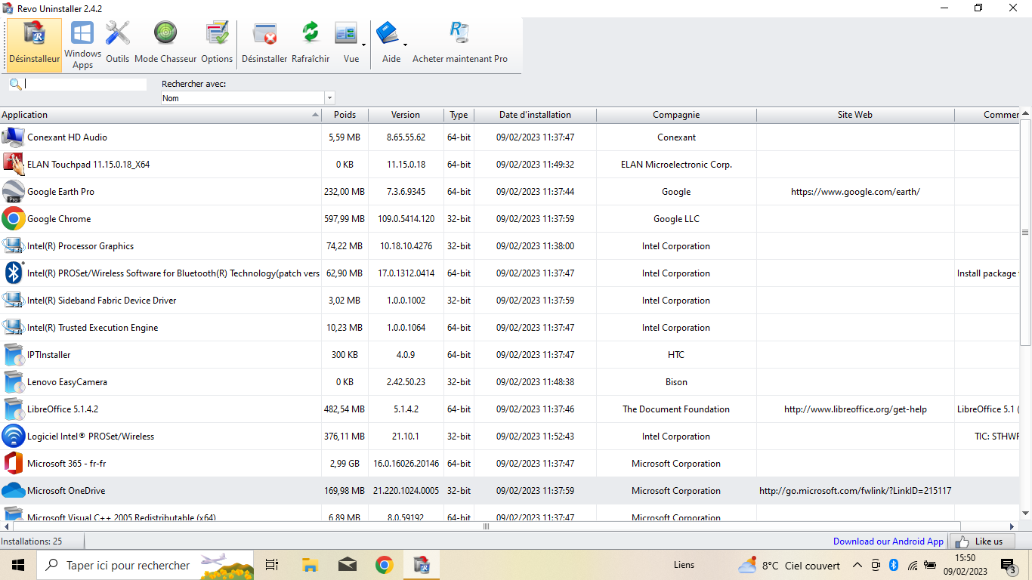
Task: Click the Logiciel Intel PROSet/Wireless wifi icon
Action: [x=13, y=437]
